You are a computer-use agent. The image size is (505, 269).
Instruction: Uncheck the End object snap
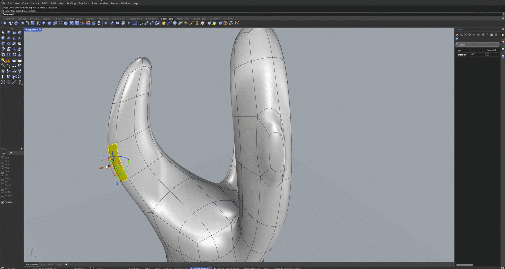point(3,158)
